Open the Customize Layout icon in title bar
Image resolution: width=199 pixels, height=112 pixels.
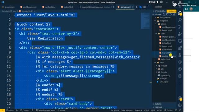(x=161, y=2)
